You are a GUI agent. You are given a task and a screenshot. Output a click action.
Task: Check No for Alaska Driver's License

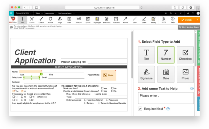112,91
